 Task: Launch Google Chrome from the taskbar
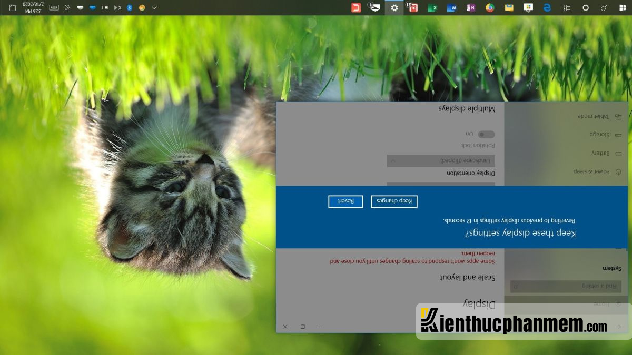490,8
